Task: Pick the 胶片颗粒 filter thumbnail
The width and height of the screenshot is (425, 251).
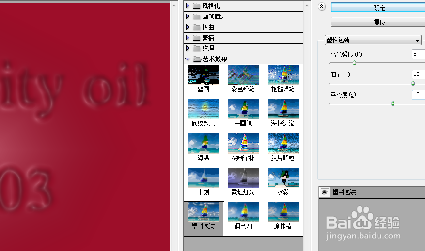Action: coord(283,144)
